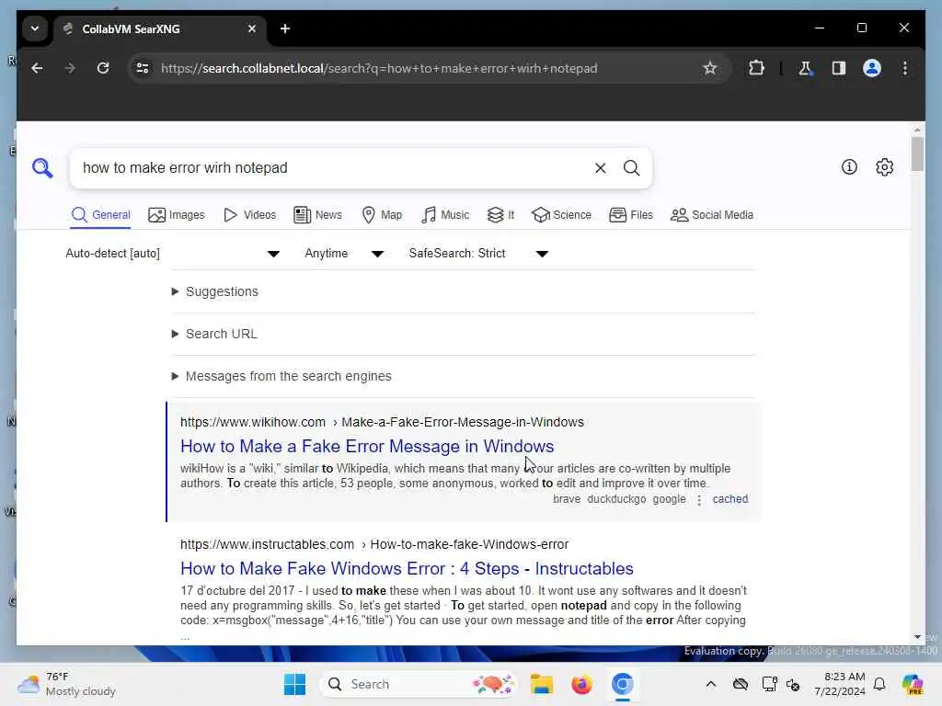Clear the search query with X
The image size is (942, 706).
coord(600,168)
